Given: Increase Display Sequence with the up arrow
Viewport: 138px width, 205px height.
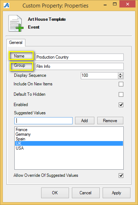Looking at the screenshot, I should tap(120, 74).
